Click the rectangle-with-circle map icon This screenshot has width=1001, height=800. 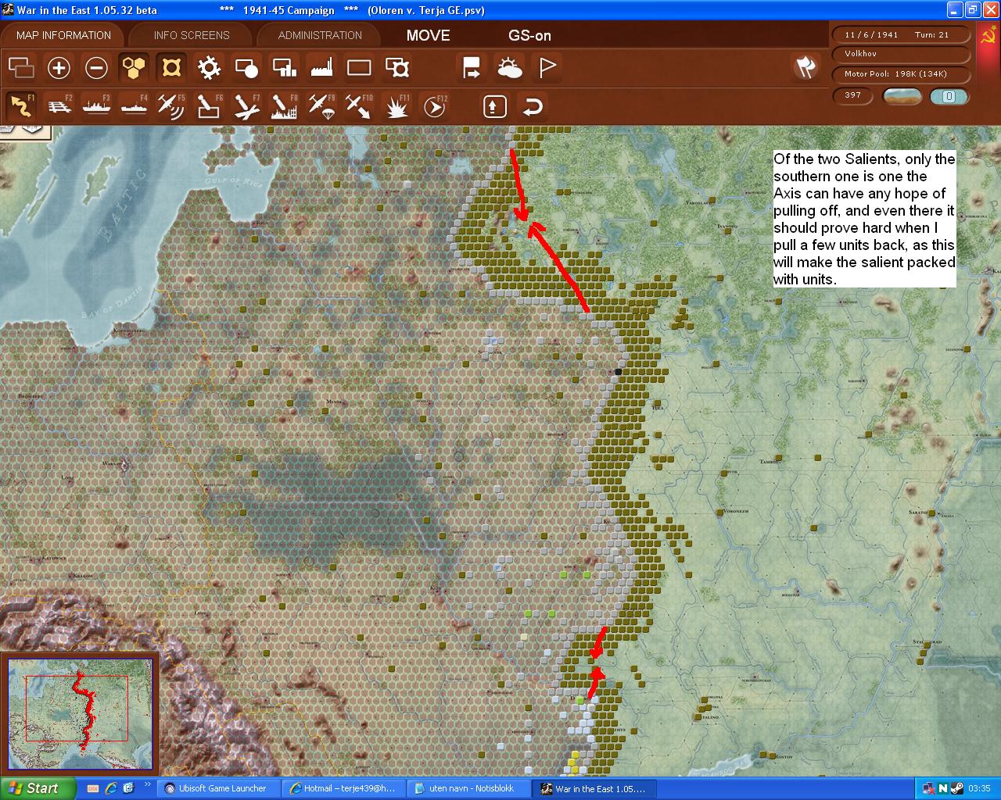(x=246, y=68)
